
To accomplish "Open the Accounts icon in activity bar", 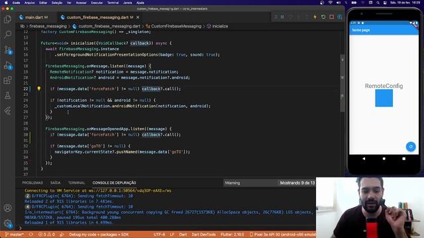I will (7, 208).
